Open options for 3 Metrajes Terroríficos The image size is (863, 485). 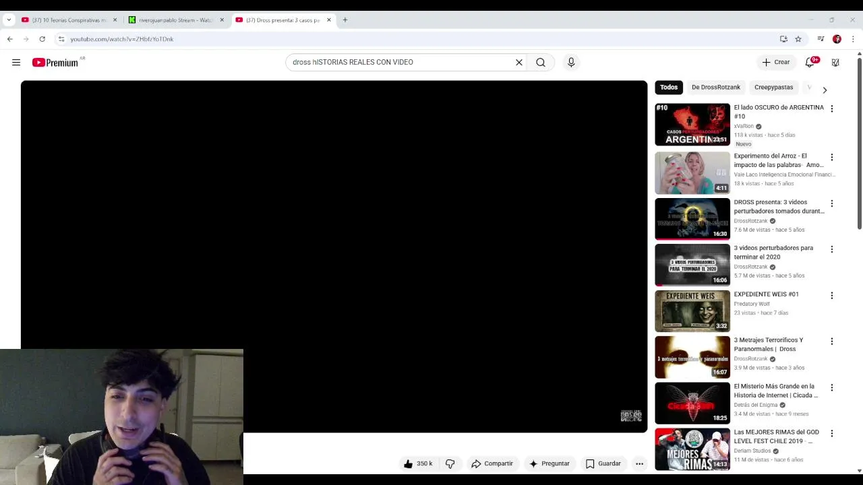pos(832,342)
